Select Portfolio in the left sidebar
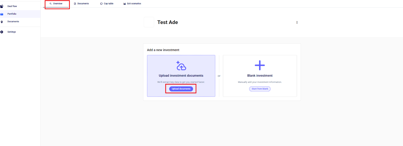 (12, 14)
